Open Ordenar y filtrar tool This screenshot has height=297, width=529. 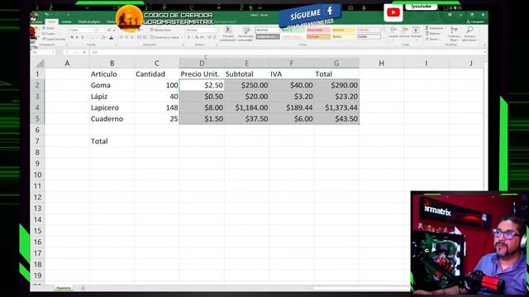(x=454, y=34)
